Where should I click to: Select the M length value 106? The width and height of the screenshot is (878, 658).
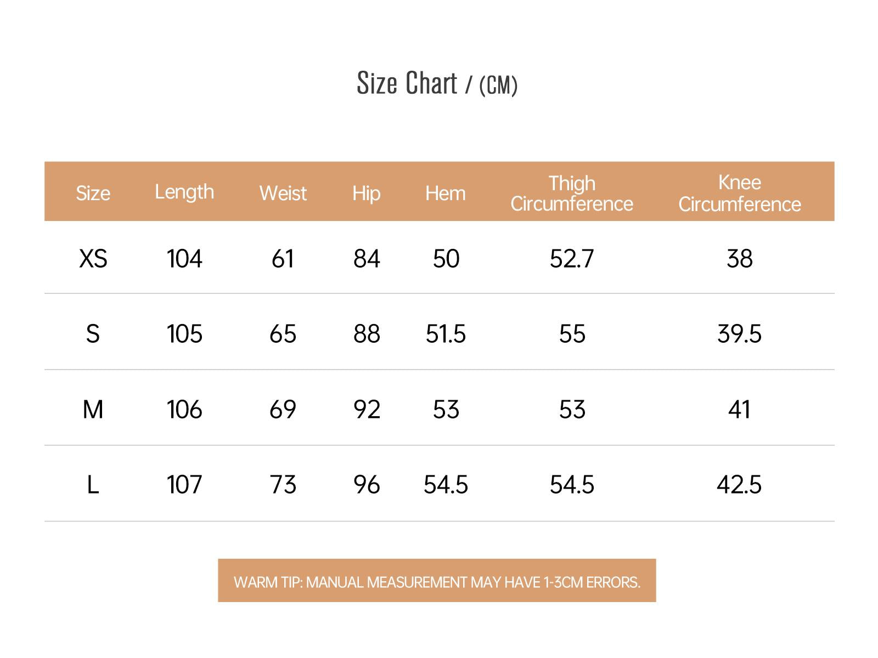tap(184, 409)
